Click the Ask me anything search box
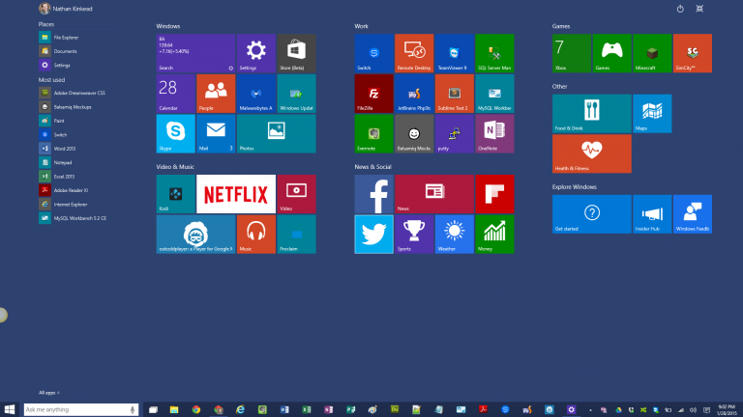The height and width of the screenshot is (417, 743). 81,409
